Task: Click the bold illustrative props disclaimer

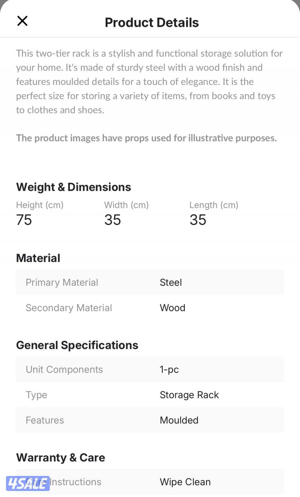Action: pyautogui.click(x=146, y=138)
